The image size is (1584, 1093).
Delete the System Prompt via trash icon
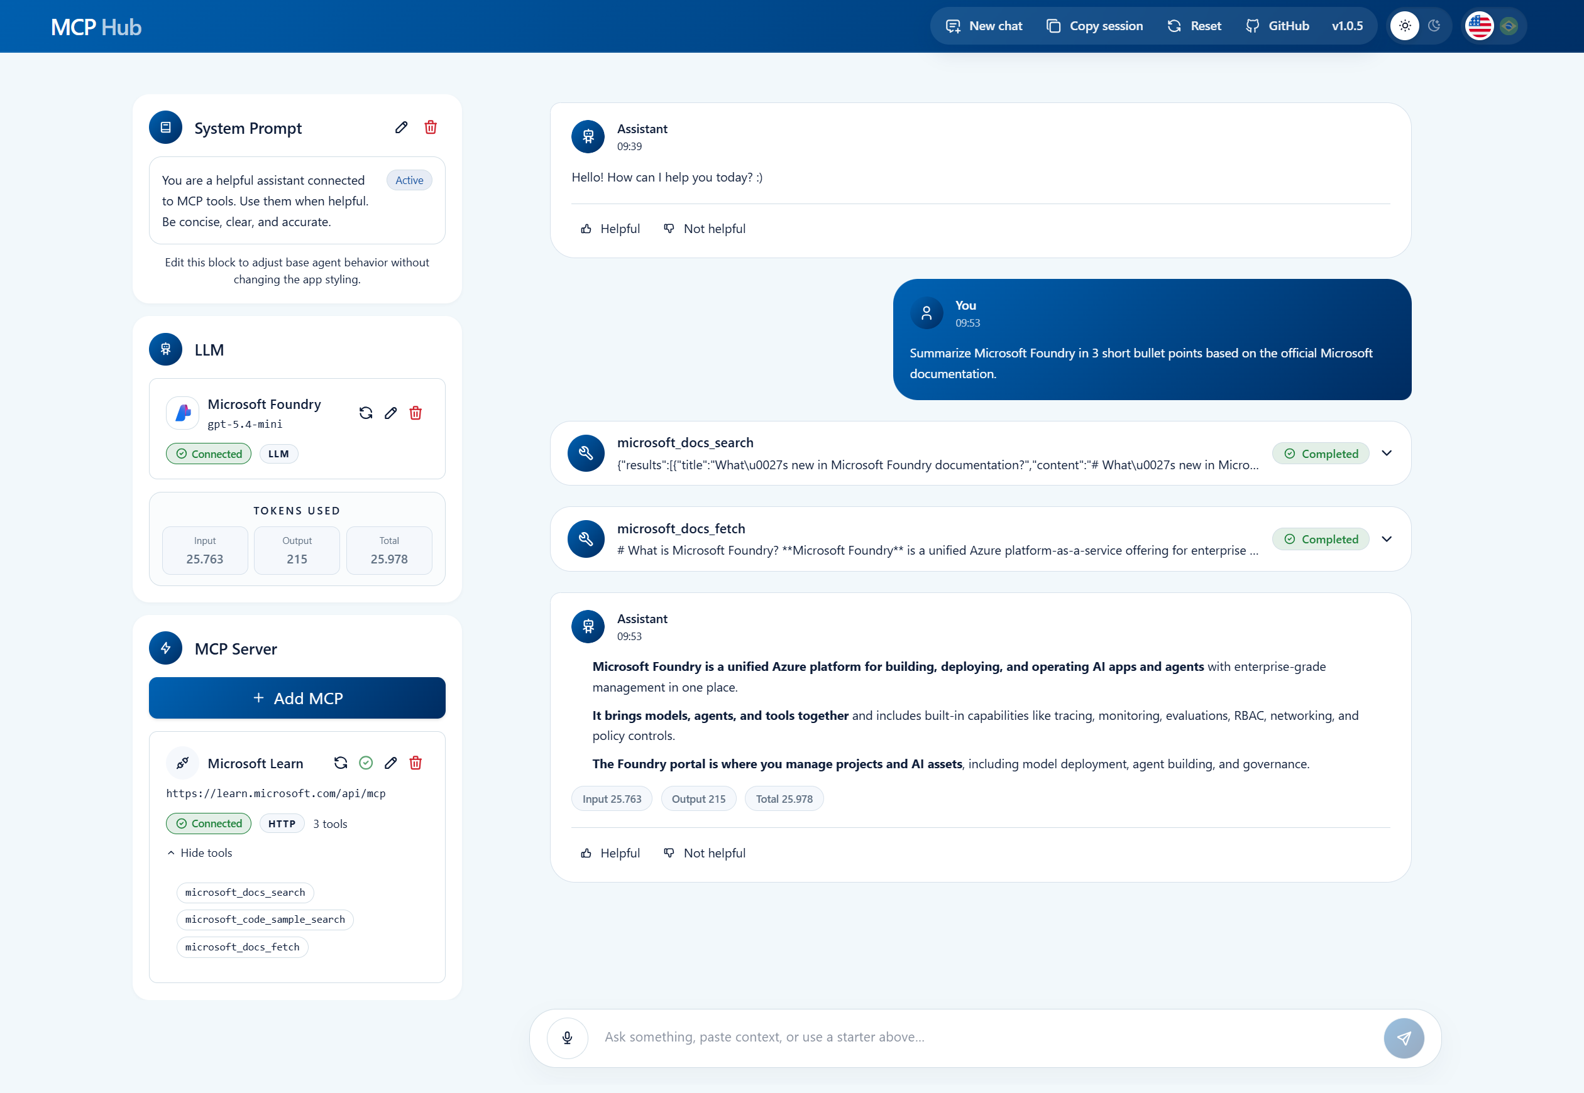pos(431,128)
